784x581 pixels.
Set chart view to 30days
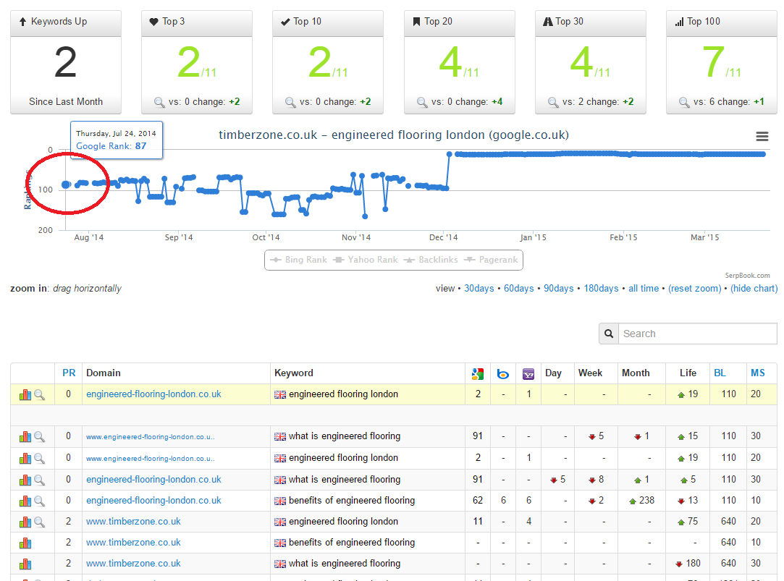479,289
